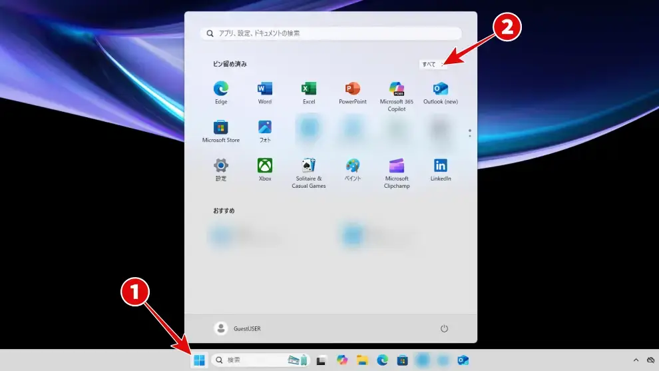Open Task View on the taskbar

coord(321,360)
